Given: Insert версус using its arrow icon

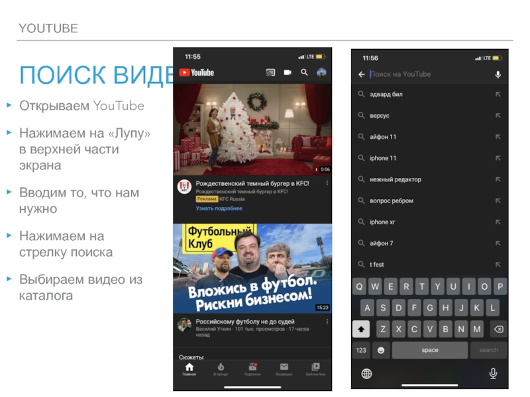Looking at the screenshot, I should (x=498, y=115).
